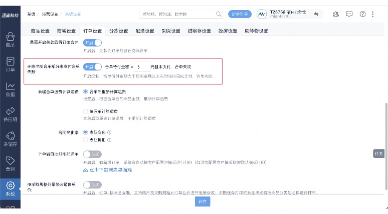The height and width of the screenshot is (214, 388).
Task: Select first radio option under 合同变化率
Action: [x=85, y=132]
